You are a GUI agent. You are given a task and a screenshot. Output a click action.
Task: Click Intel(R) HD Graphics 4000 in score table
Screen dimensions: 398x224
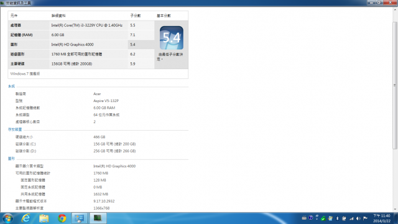point(72,45)
